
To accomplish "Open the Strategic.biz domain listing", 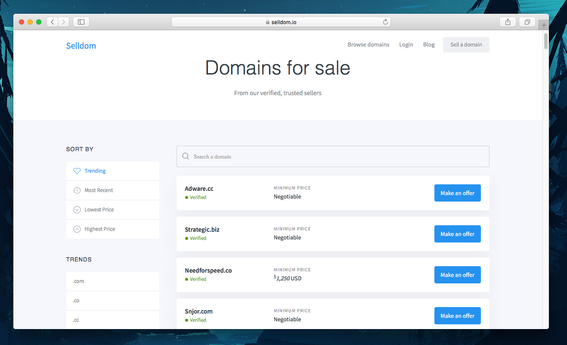I will (x=202, y=230).
